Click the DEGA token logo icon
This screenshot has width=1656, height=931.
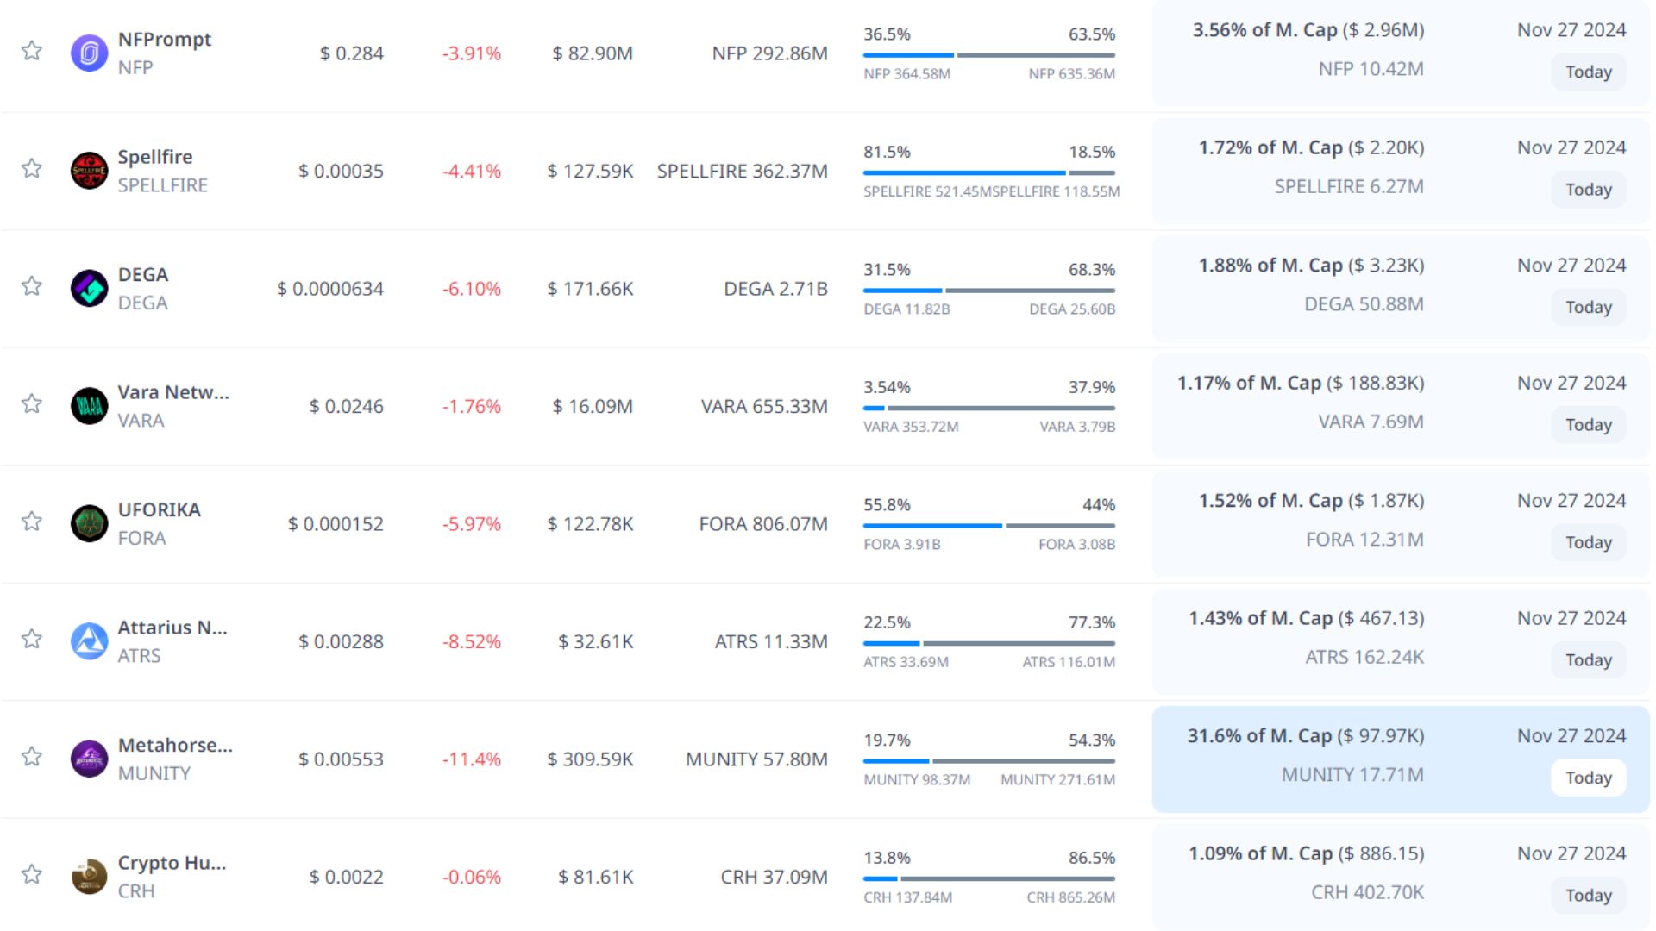click(89, 288)
